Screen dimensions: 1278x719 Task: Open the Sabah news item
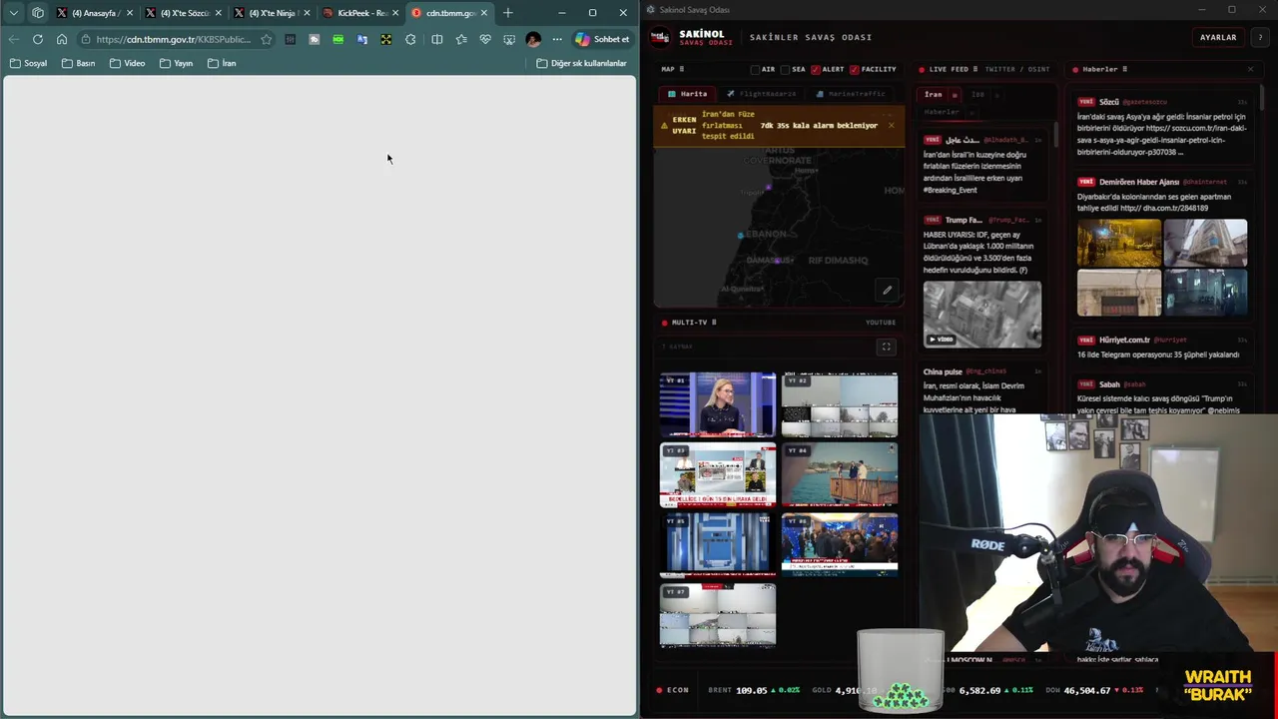point(1161,396)
